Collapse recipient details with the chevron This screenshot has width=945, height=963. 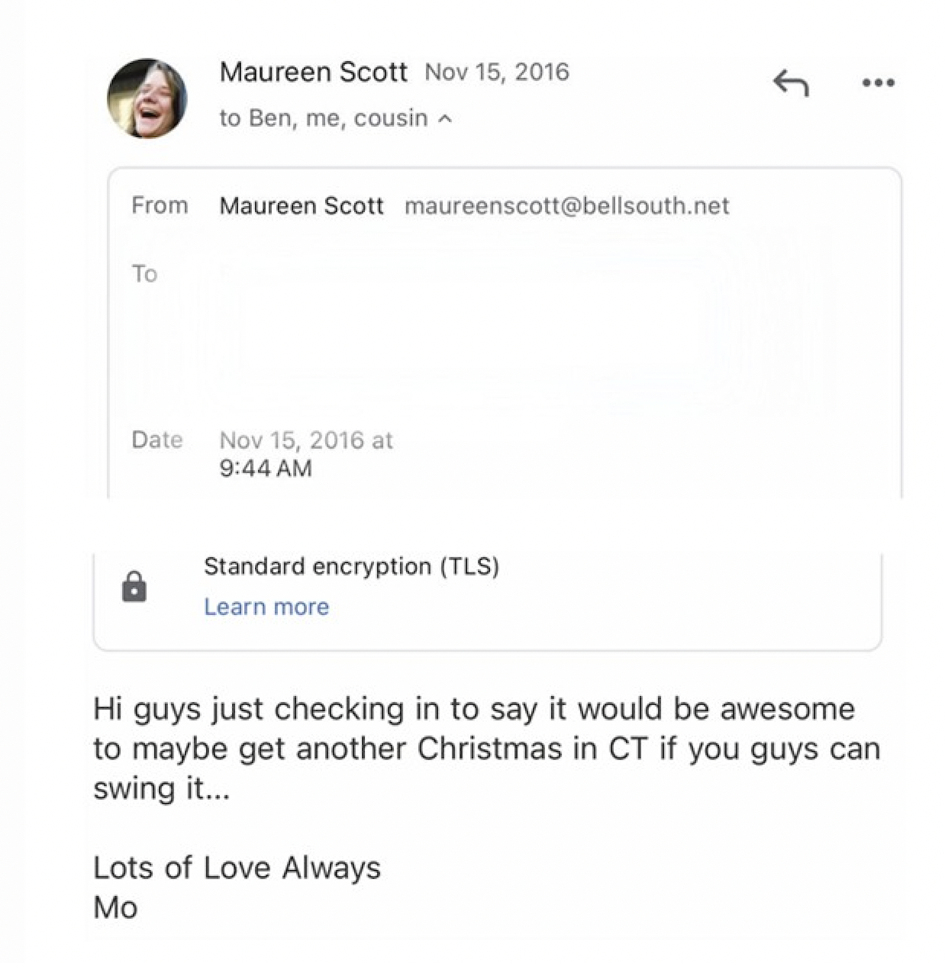coord(445,119)
